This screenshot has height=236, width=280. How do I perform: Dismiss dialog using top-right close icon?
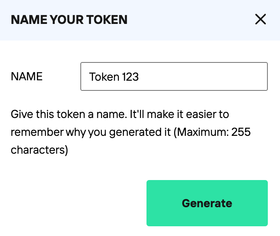coord(260,19)
